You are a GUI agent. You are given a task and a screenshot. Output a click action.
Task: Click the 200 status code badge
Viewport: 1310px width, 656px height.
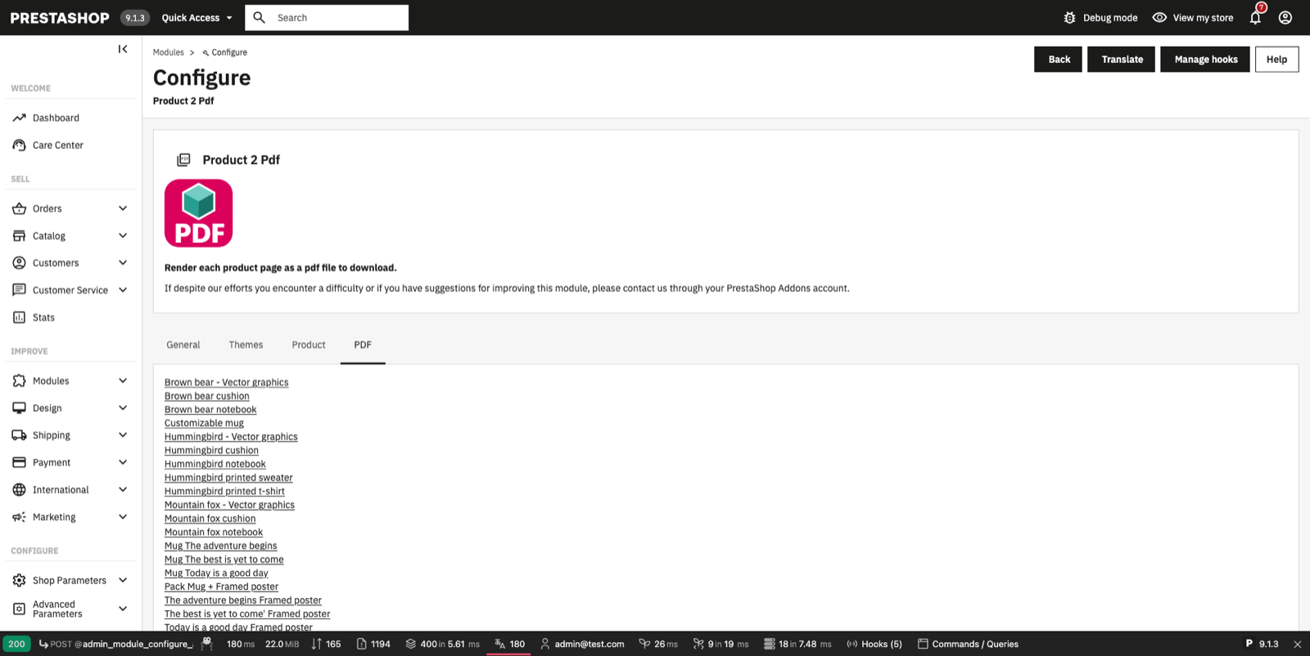[x=16, y=644]
